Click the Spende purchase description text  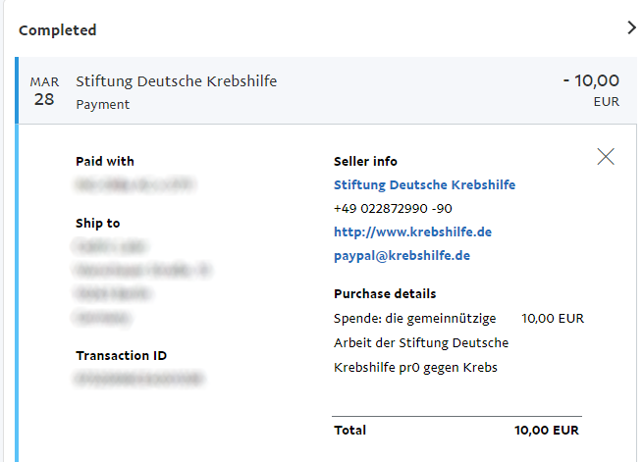pyautogui.click(x=421, y=342)
